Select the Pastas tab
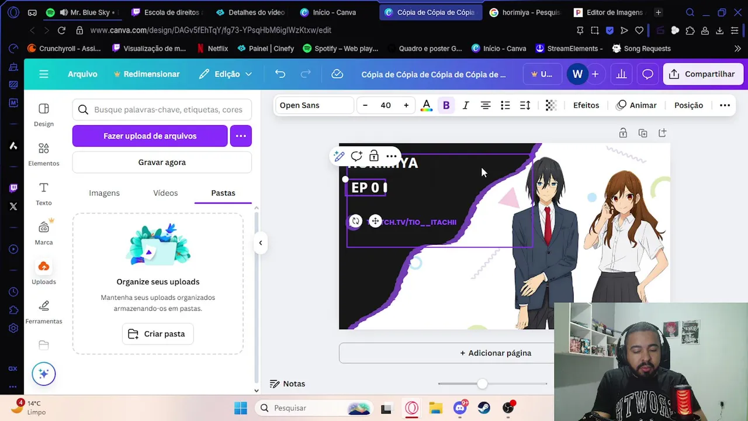This screenshot has width=748, height=421. (223, 193)
